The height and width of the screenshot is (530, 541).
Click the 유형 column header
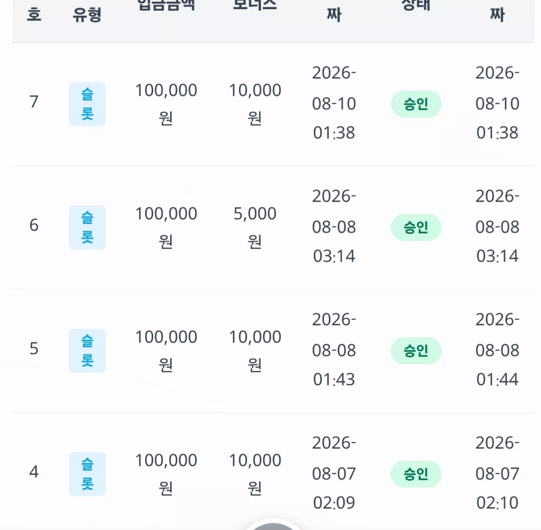pyautogui.click(x=87, y=15)
